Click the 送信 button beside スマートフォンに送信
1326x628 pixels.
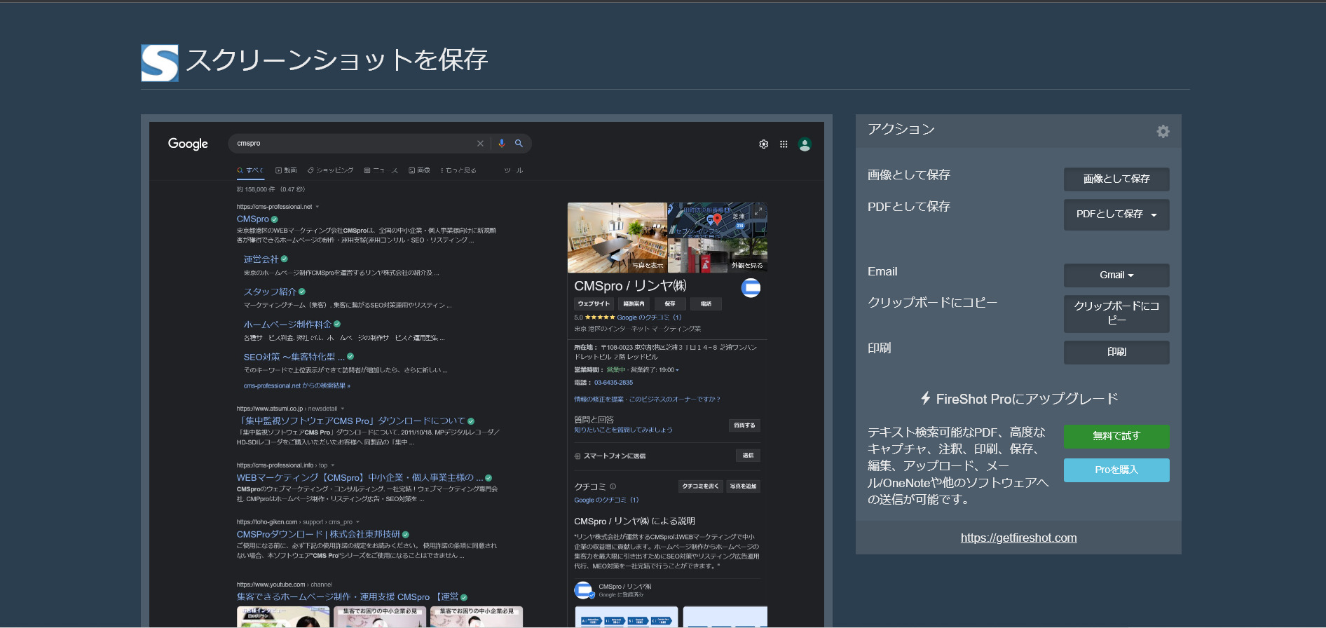pos(749,456)
